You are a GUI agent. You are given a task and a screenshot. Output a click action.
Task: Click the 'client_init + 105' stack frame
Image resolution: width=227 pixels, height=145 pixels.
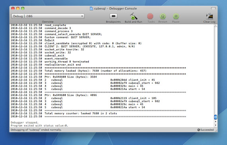point(143,98)
